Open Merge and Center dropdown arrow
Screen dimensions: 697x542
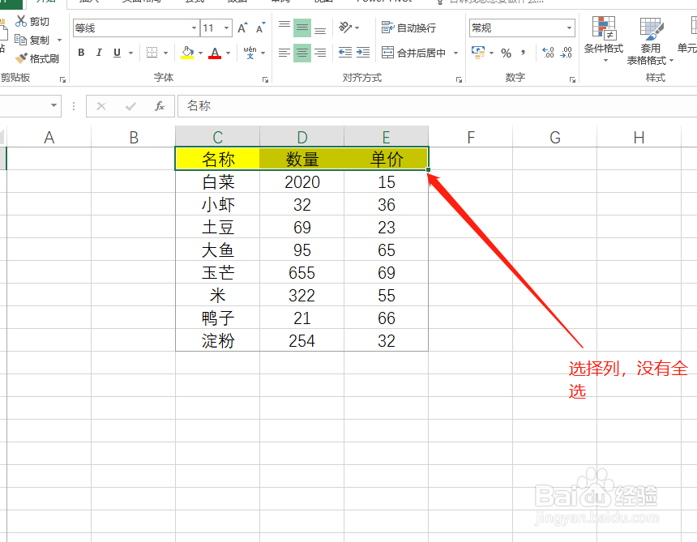[x=455, y=53]
